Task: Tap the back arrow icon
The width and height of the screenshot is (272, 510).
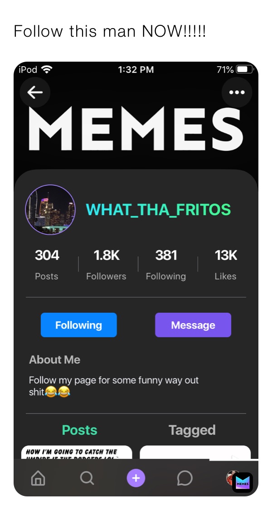Action: tap(35, 92)
